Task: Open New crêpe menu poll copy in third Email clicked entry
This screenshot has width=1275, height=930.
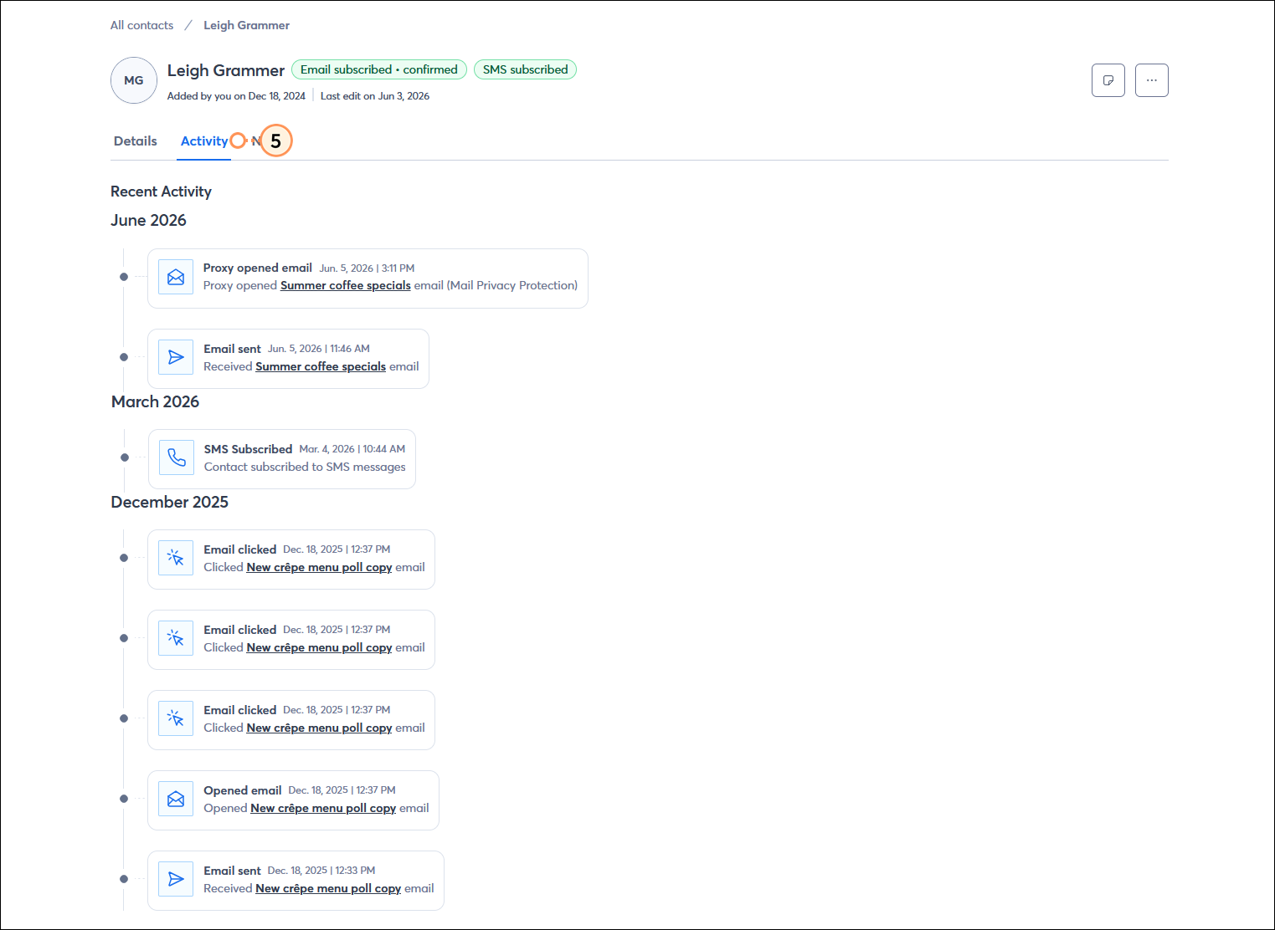Action: 319,728
